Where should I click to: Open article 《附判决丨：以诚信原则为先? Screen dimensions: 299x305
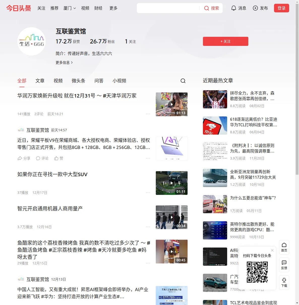coord(252,148)
